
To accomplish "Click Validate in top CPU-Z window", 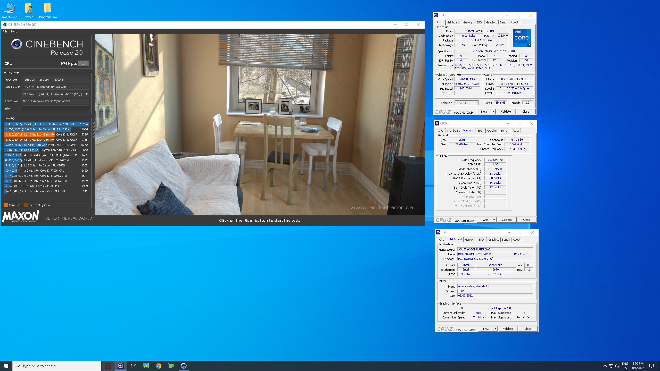I will (506, 112).
